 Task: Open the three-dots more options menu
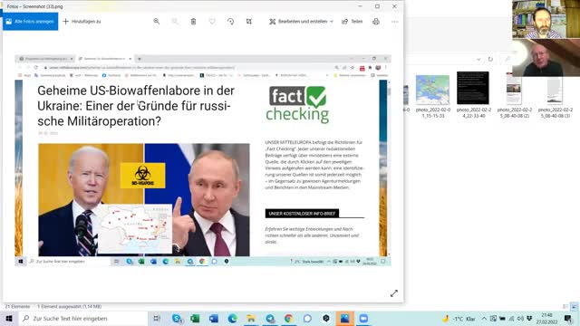[x=394, y=22]
